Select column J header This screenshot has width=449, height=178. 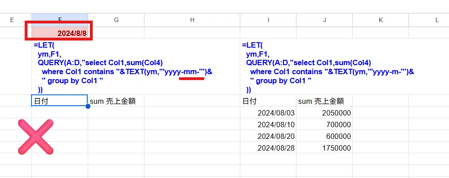pos(324,20)
